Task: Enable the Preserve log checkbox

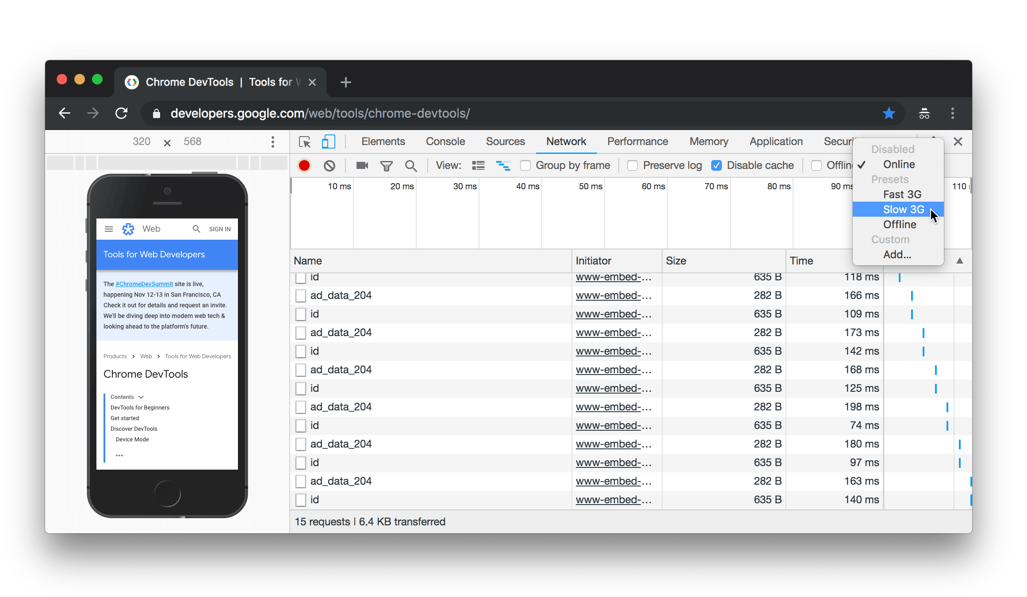Action: (x=632, y=165)
